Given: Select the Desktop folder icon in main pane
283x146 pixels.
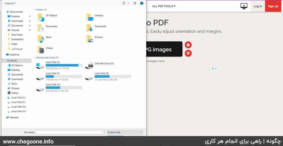Looking at the screenshot, I should point(90,17).
